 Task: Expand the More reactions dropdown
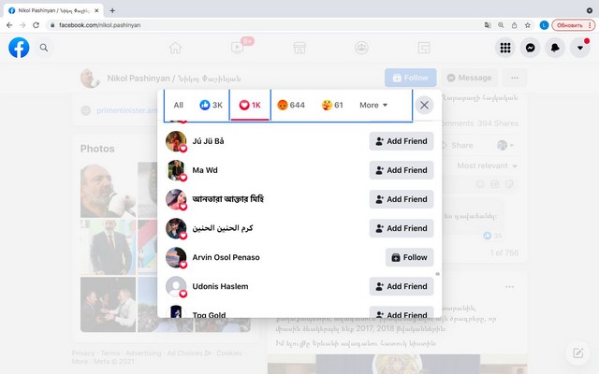373,105
